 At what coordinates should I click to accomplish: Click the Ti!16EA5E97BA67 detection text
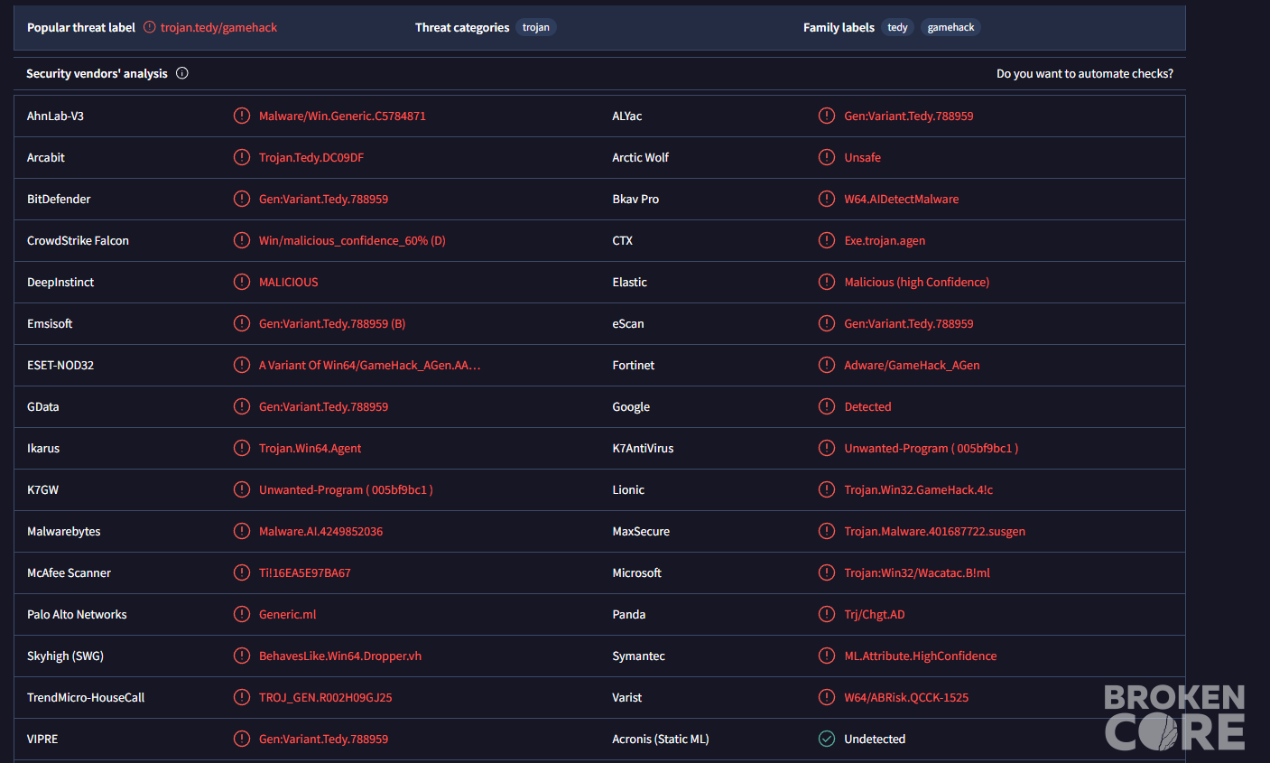click(305, 572)
